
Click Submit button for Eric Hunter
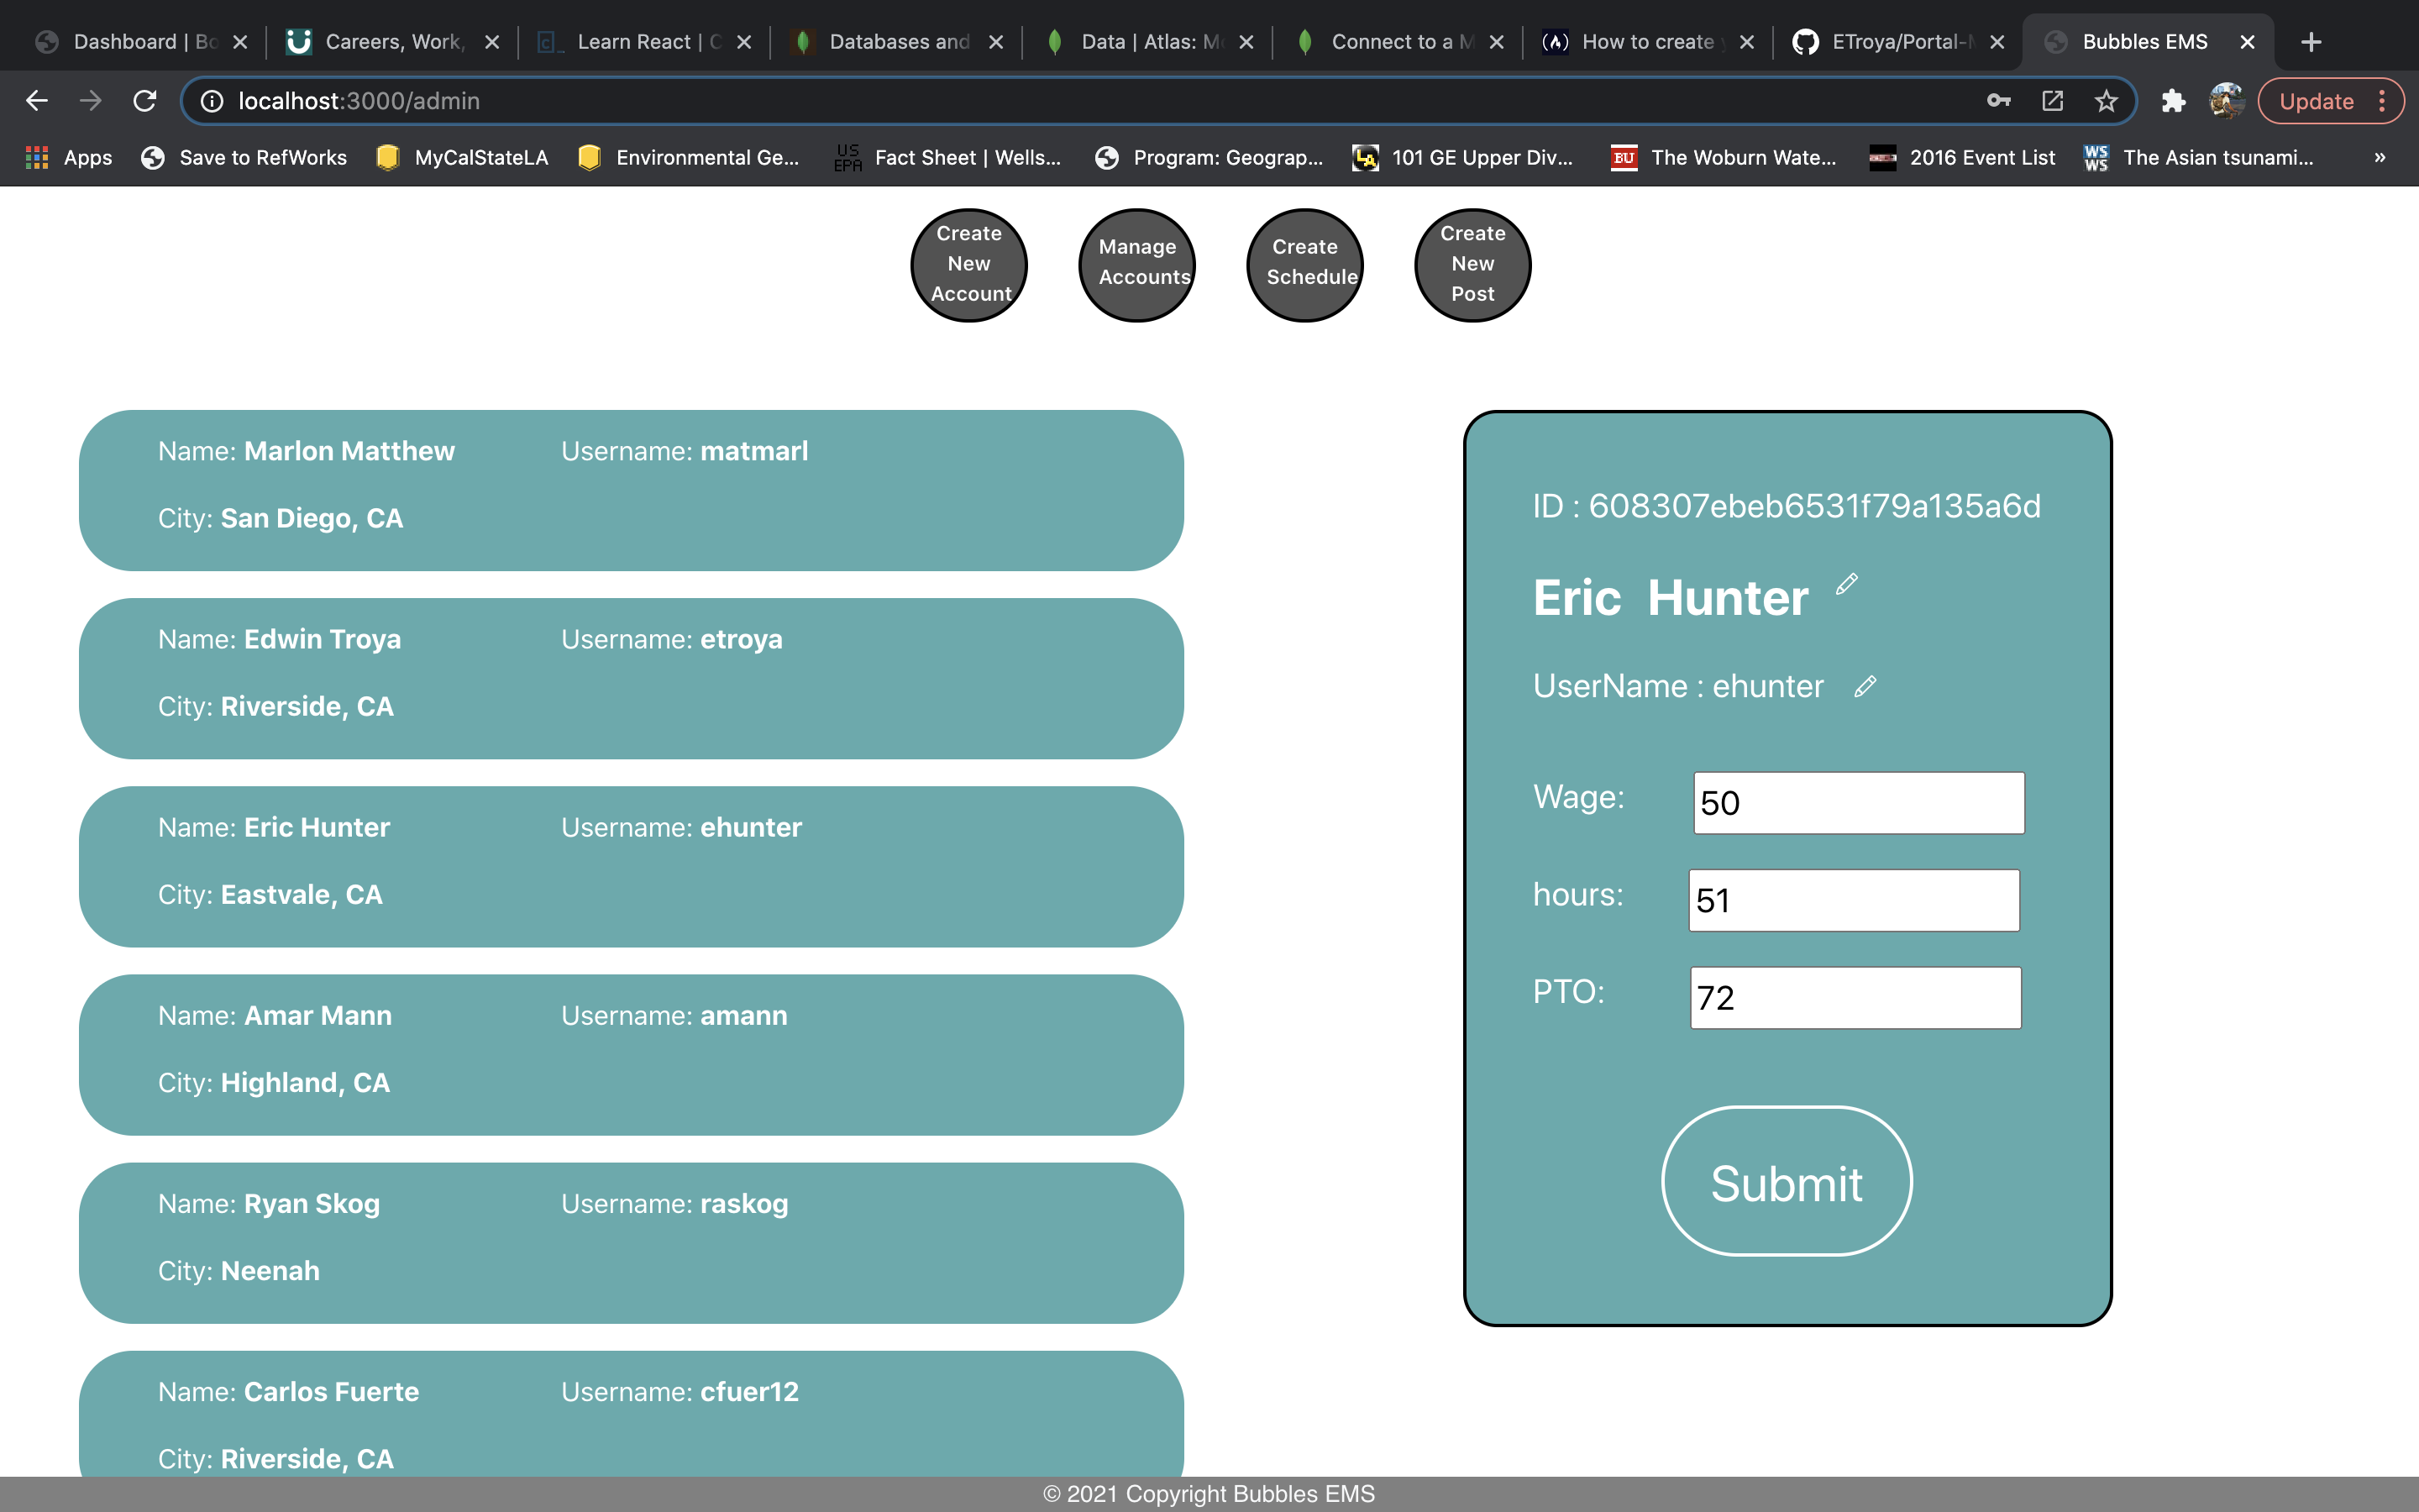[1785, 1181]
